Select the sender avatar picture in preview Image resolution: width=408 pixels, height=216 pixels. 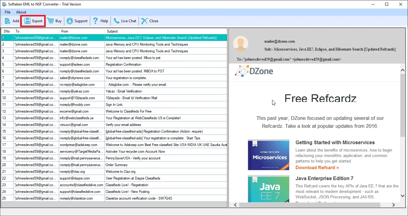click(x=241, y=44)
